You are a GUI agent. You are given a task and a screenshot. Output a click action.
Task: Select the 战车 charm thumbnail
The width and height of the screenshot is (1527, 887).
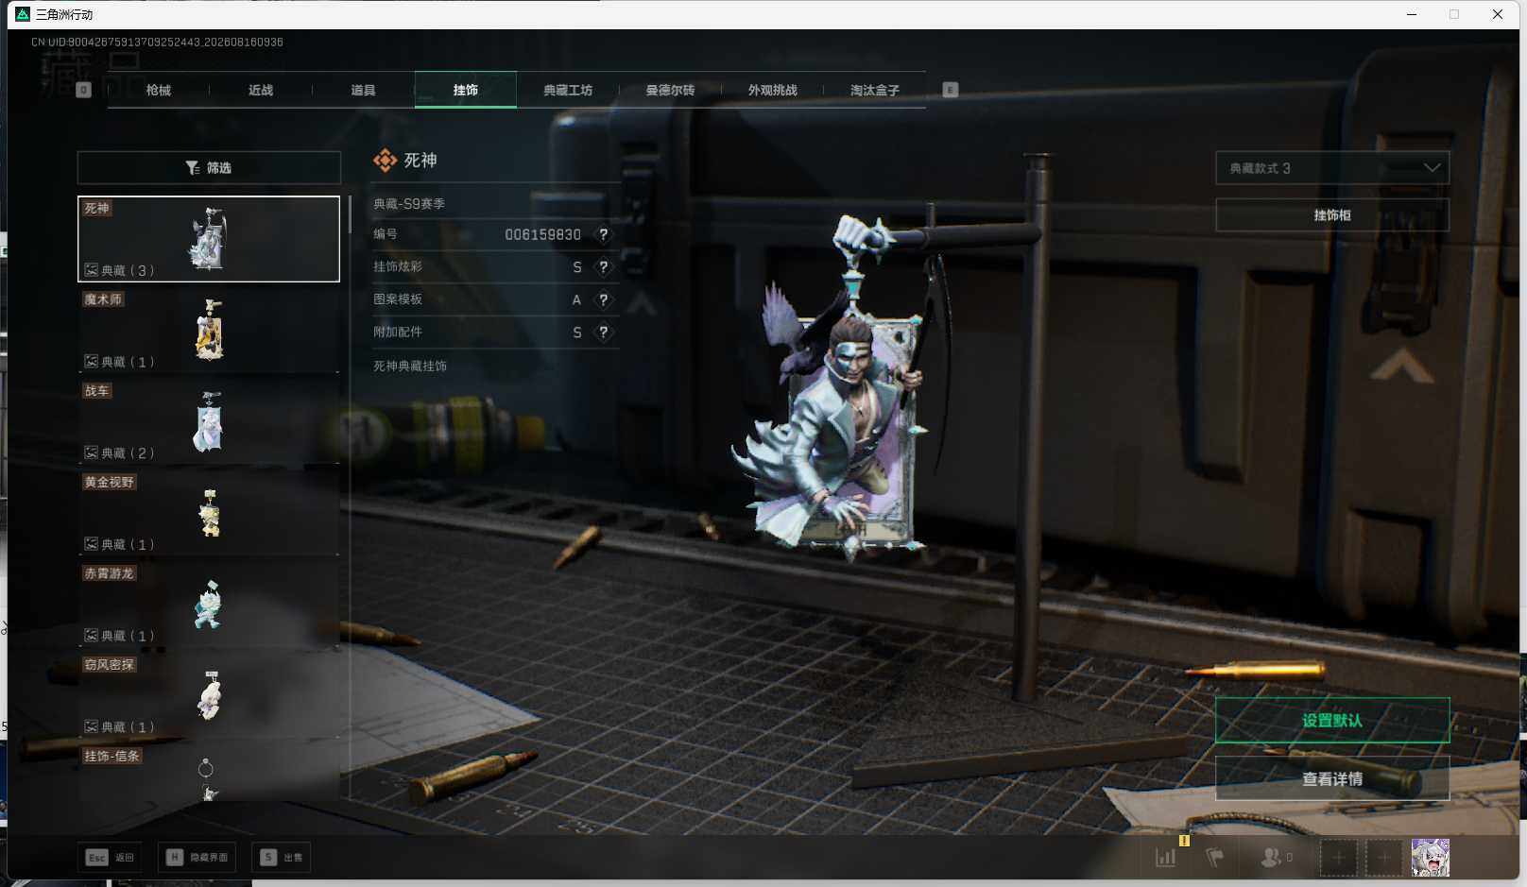209,422
